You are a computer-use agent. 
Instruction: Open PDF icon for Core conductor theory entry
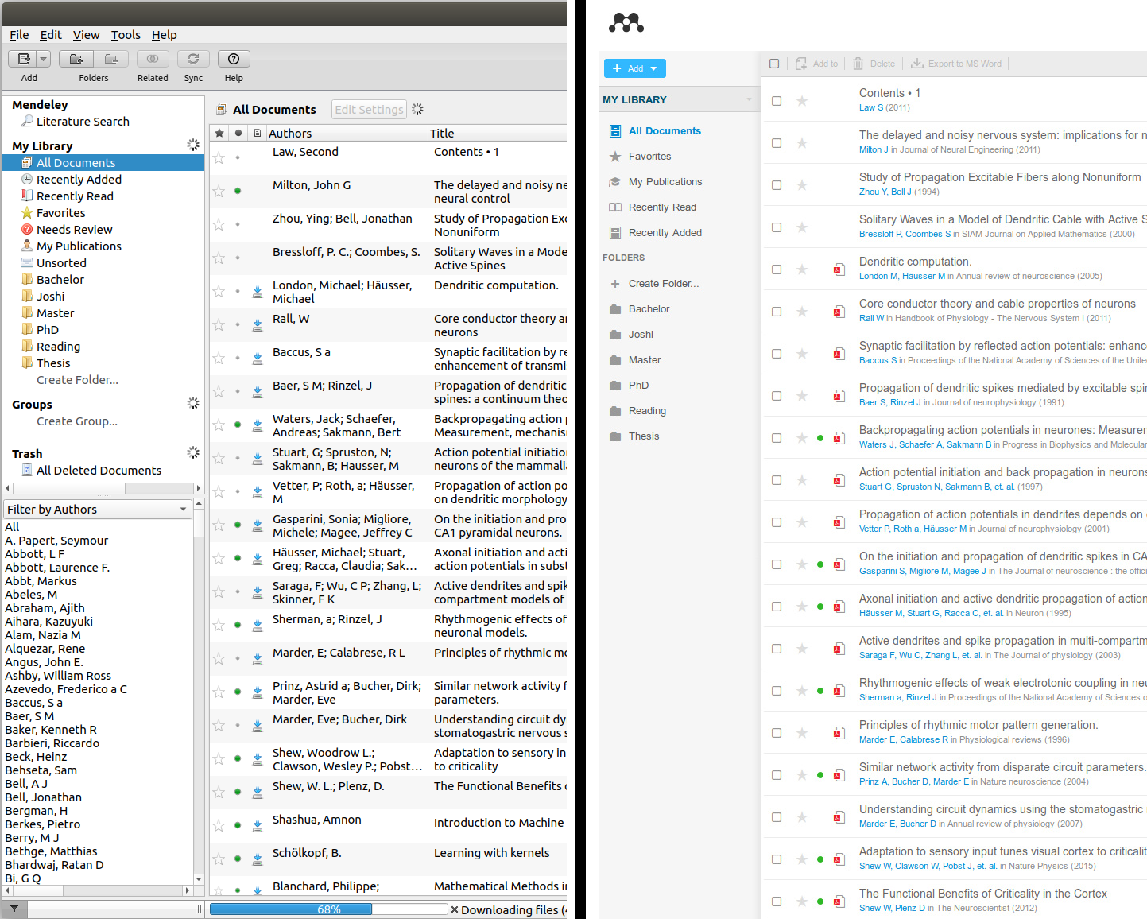click(838, 312)
